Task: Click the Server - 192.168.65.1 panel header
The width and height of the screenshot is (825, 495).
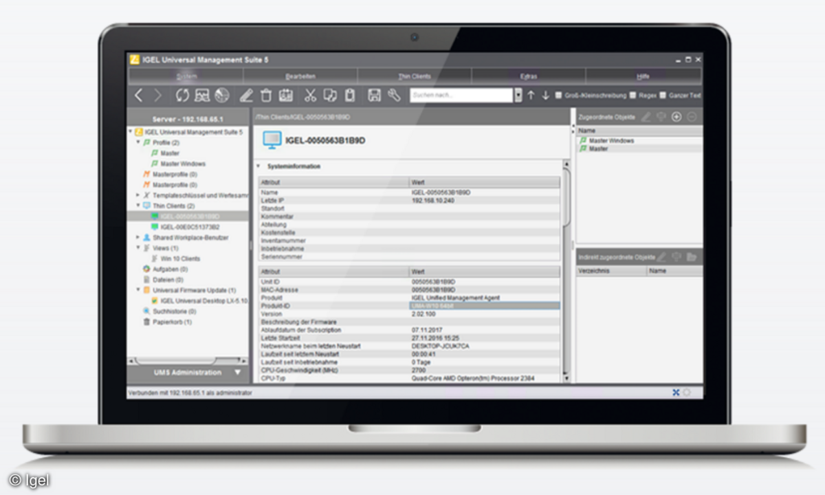Action: pos(188,118)
